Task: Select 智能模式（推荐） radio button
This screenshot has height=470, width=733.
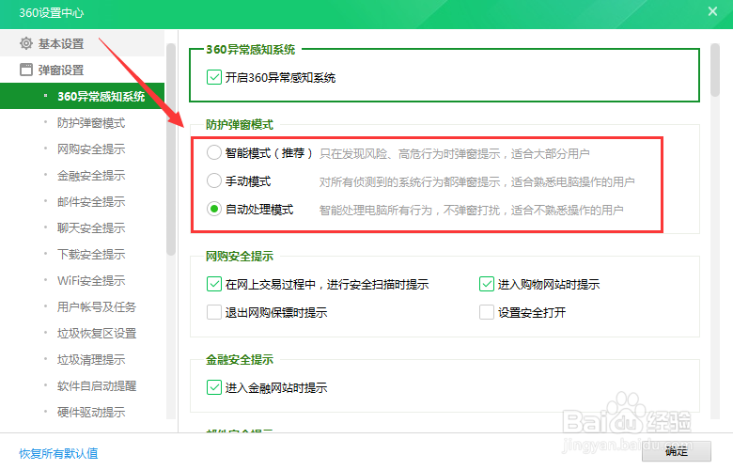Action: pyautogui.click(x=214, y=152)
